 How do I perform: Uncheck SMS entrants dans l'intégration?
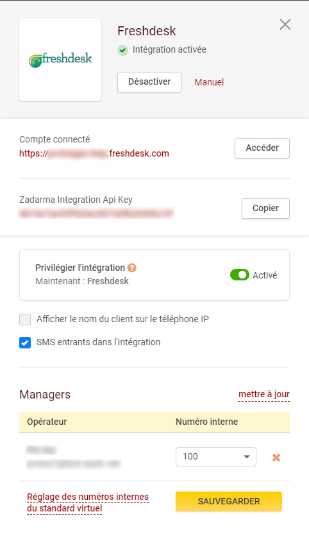coord(25,343)
